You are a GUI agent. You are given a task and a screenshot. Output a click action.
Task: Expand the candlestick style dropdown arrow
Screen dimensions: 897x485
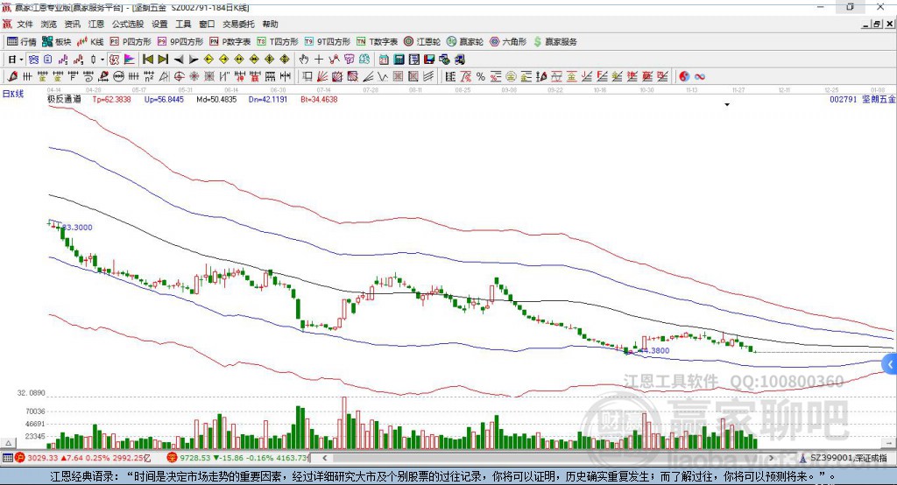pos(102,60)
